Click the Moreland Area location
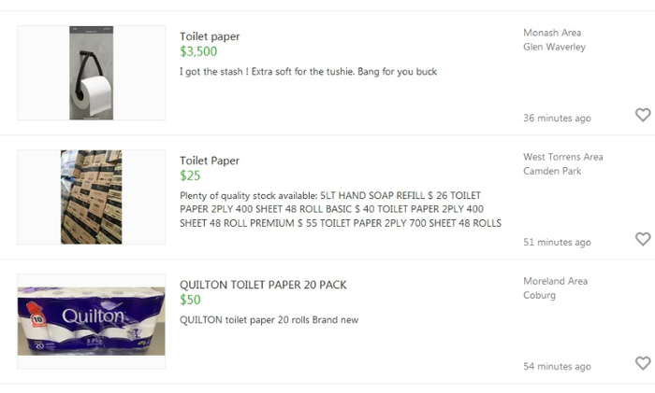 click(x=556, y=281)
